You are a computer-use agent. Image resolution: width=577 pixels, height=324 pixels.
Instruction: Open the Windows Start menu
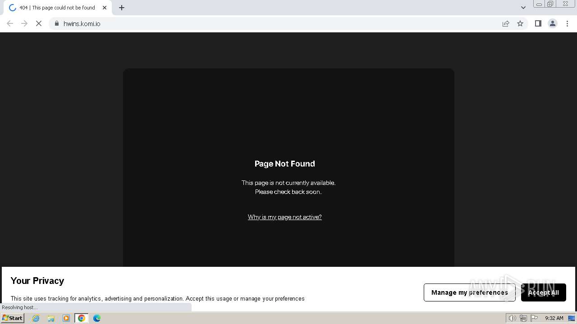point(13,318)
